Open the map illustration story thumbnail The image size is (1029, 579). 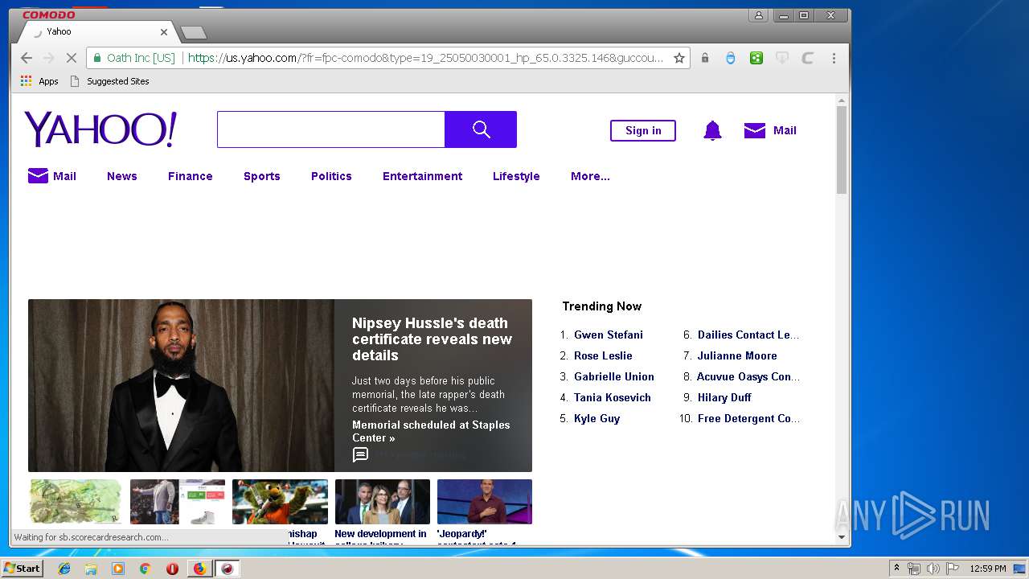(76, 502)
